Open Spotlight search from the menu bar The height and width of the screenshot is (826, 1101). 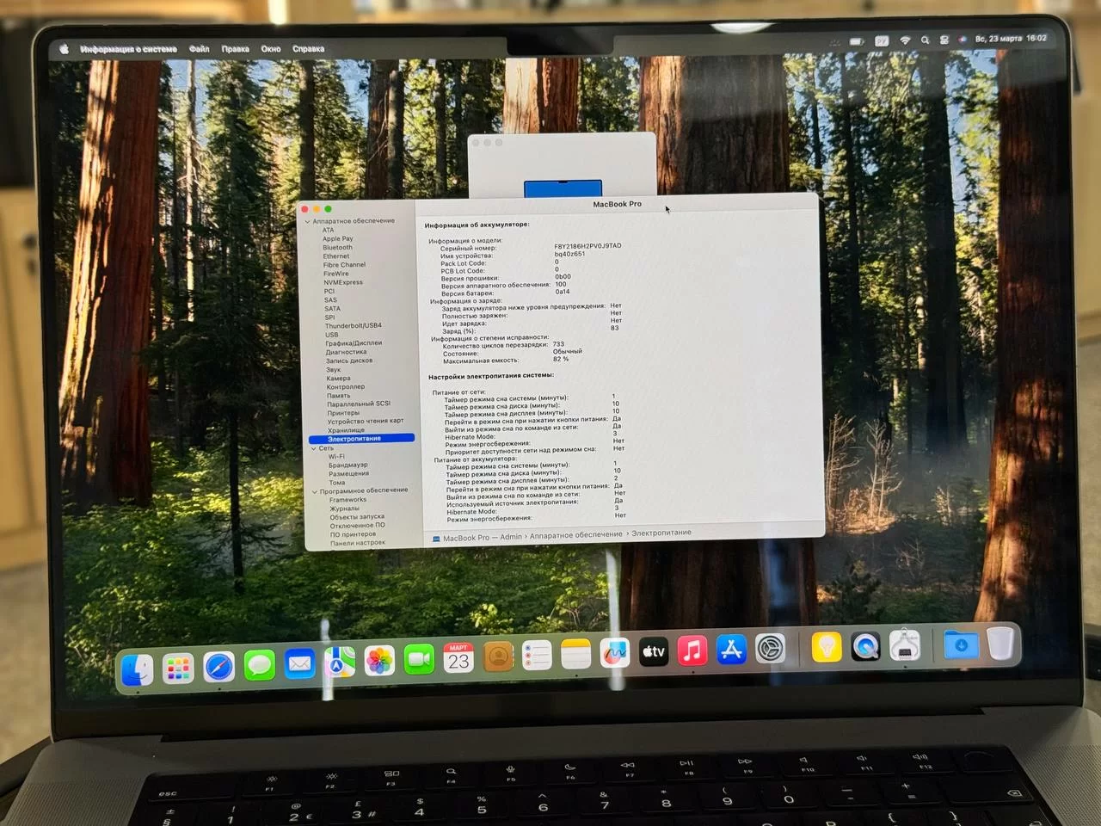point(925,40)
